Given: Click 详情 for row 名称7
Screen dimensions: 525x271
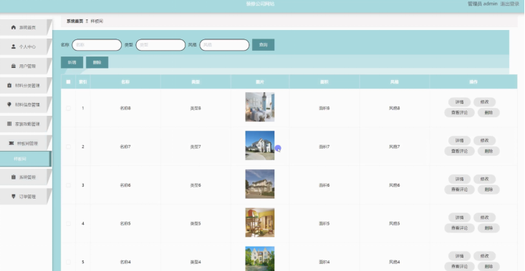Looking at the screenshot, I should point(459,140).
